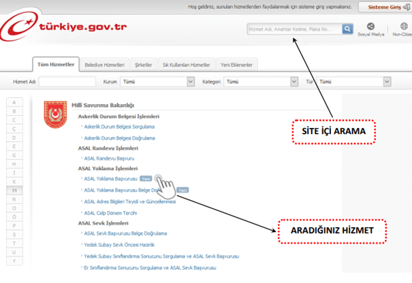Jump to letter K in alphabet index
The image size is (412, 283).
[14, 182]
